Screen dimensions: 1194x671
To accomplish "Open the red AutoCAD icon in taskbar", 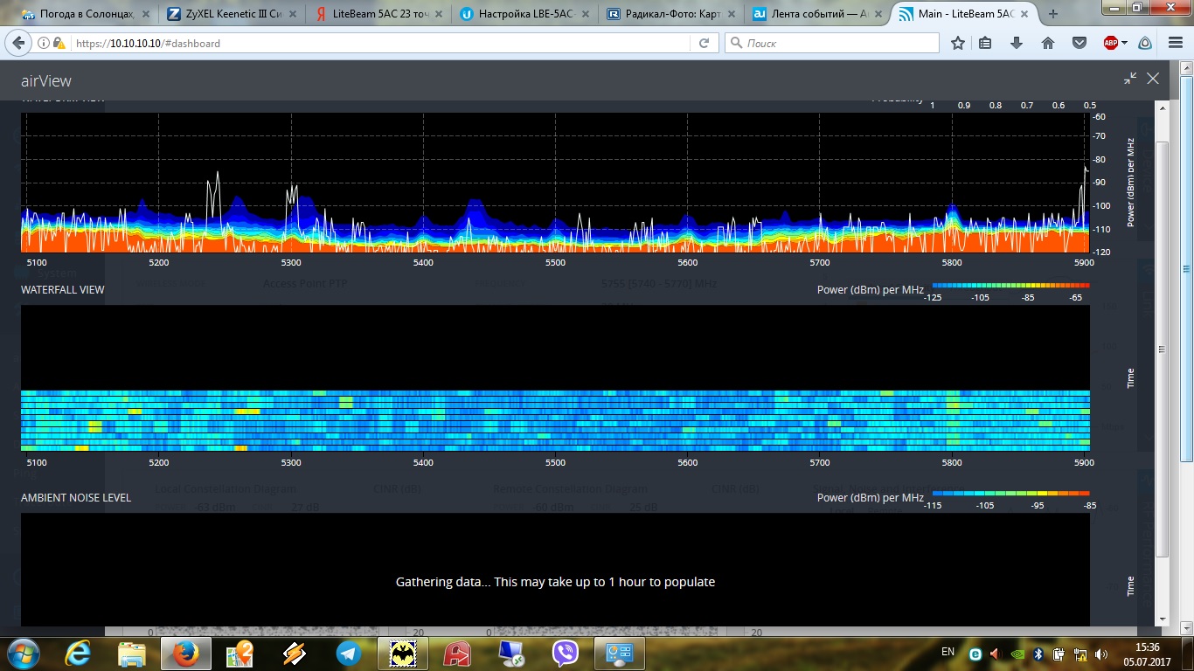I will pyautogui.click(x=456, y=653).
